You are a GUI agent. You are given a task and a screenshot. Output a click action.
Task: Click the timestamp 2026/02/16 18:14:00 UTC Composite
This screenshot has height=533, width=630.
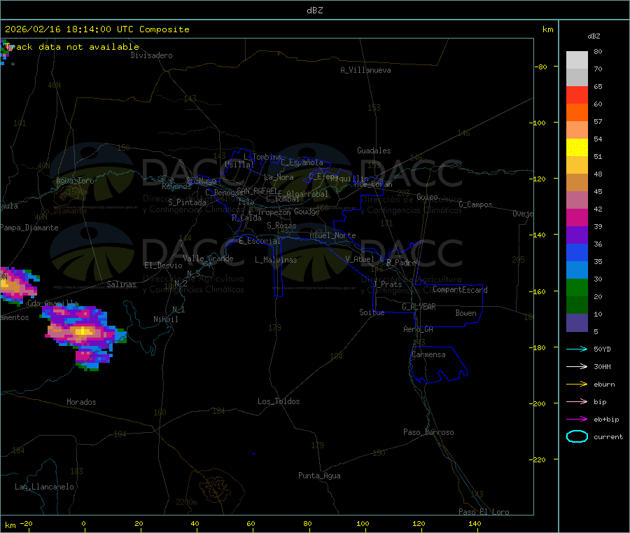pos(97,29)
